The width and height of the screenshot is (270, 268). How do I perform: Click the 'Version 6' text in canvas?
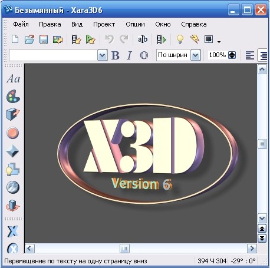coord(141,184)
